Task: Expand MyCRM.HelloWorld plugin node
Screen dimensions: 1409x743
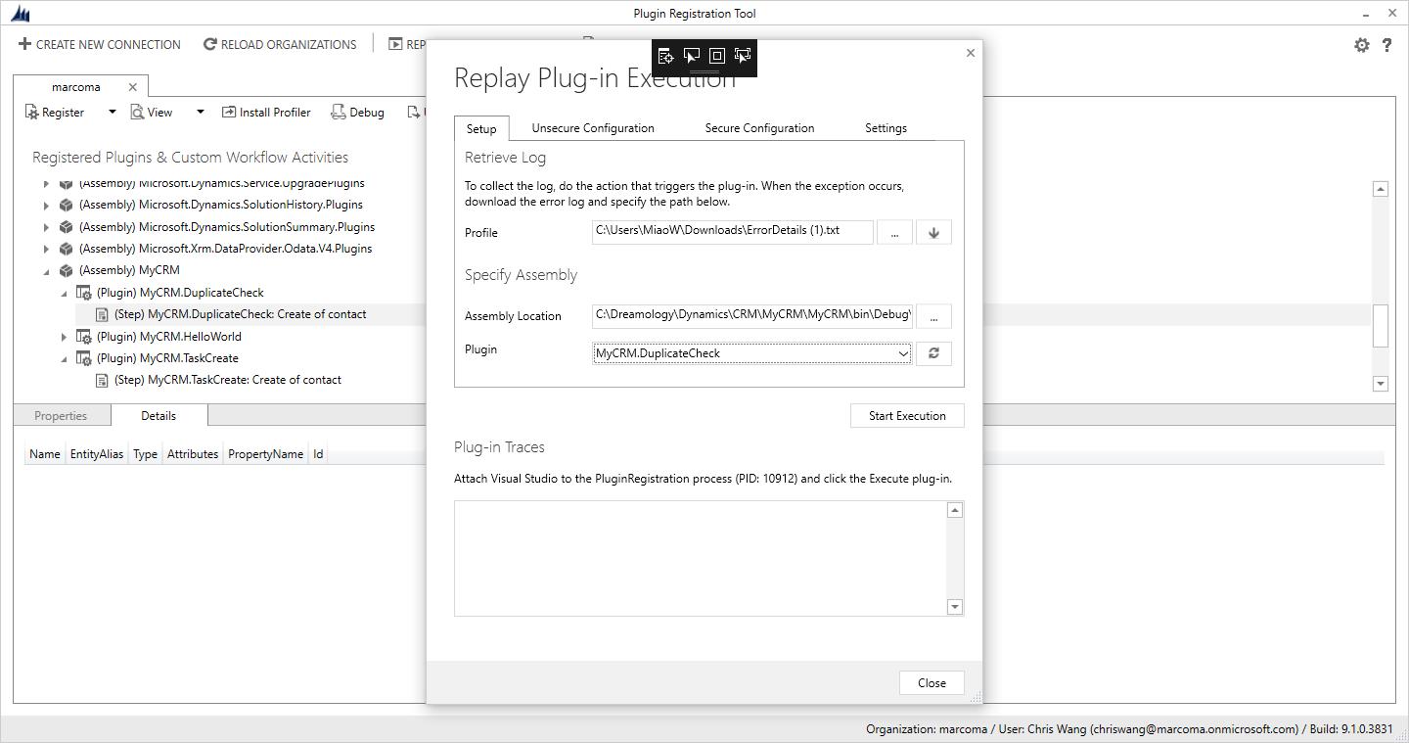Action: 65,337
